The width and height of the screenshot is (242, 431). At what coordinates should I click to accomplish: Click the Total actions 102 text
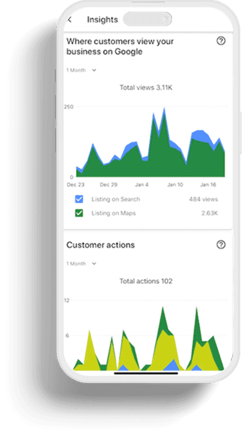pyautogui.click(x=146, y=281)
